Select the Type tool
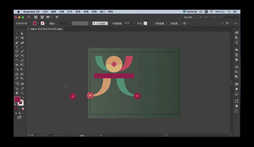This screenshot has height=147, width=254. tap(17, 47)
